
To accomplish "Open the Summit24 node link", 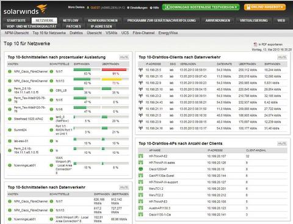I will pyautogui.click(x=20, y=130).
